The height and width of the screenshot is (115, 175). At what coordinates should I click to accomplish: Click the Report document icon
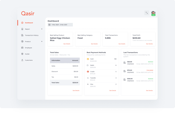[22, 29]
